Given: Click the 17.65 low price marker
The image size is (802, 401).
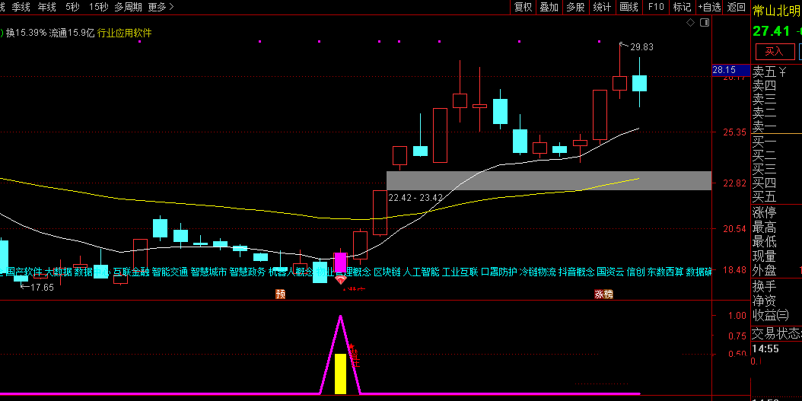Looking at the screenshot, I should (41, 287).
